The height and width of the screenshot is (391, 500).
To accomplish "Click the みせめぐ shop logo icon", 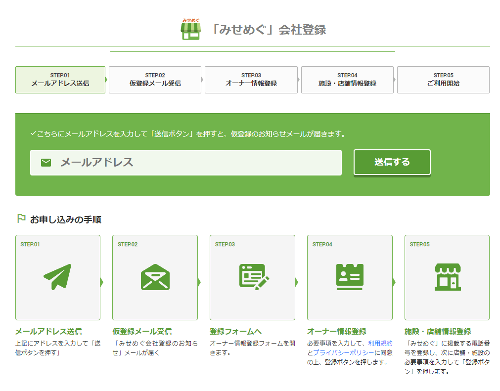I will [191, 30].
